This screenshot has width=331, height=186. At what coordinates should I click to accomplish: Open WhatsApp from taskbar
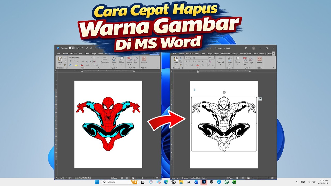(x=227, y=182)
